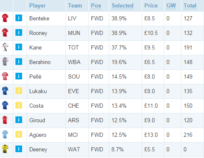Open Berahino's info icon

point(19,62)
